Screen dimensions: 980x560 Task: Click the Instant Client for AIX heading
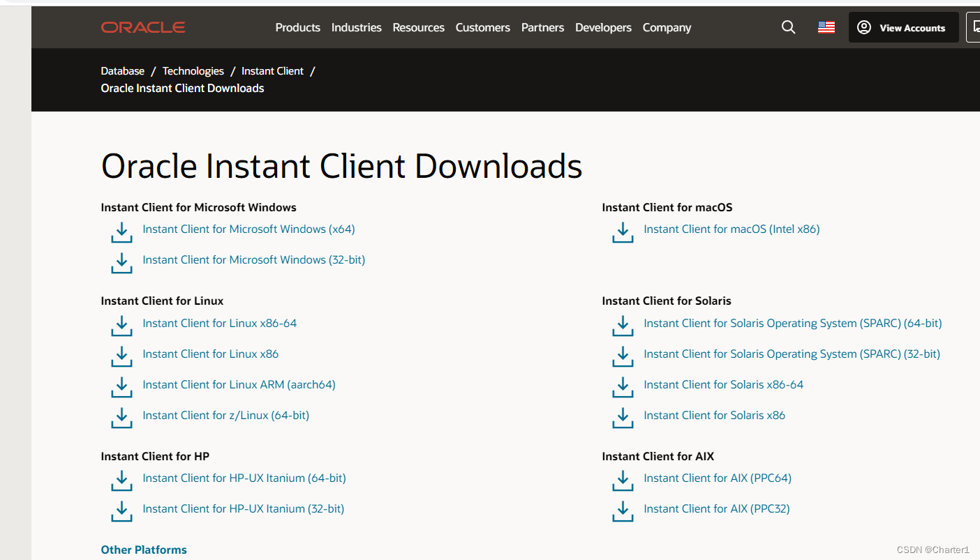coord(658,456)
